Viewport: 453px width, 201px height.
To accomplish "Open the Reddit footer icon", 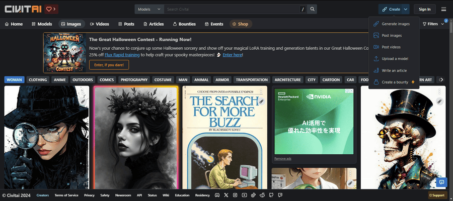I will point(262,195).
